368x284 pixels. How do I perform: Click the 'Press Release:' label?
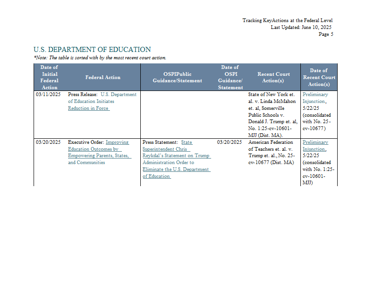[x=83, y=95]
